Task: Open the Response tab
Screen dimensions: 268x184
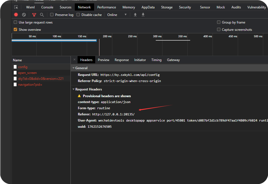Action: pyautogui.click(x=122, y=60)
